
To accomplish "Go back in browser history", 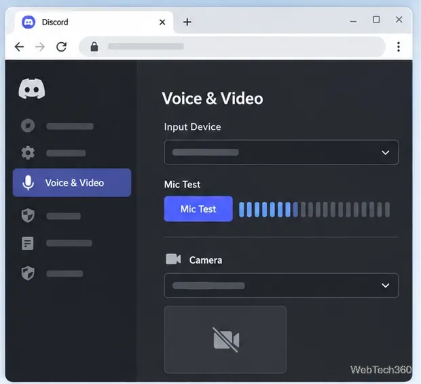I will 19,47.
